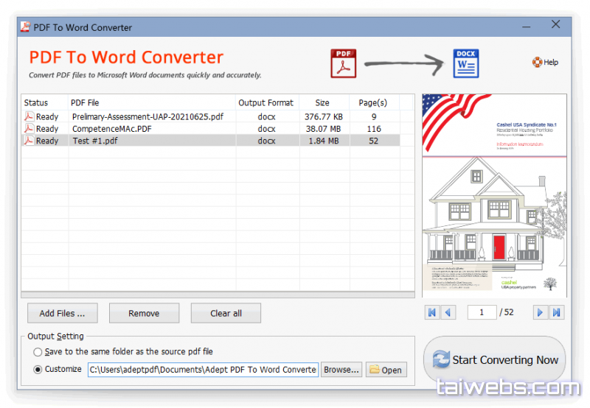This screenshot has height=408, width=590.
Task: Browse for an output folder
Action: click(x=342, y=370)
